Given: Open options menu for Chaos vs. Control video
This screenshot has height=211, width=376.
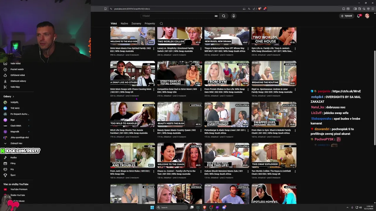Looking at the screenshot, I should click(201, 171).
